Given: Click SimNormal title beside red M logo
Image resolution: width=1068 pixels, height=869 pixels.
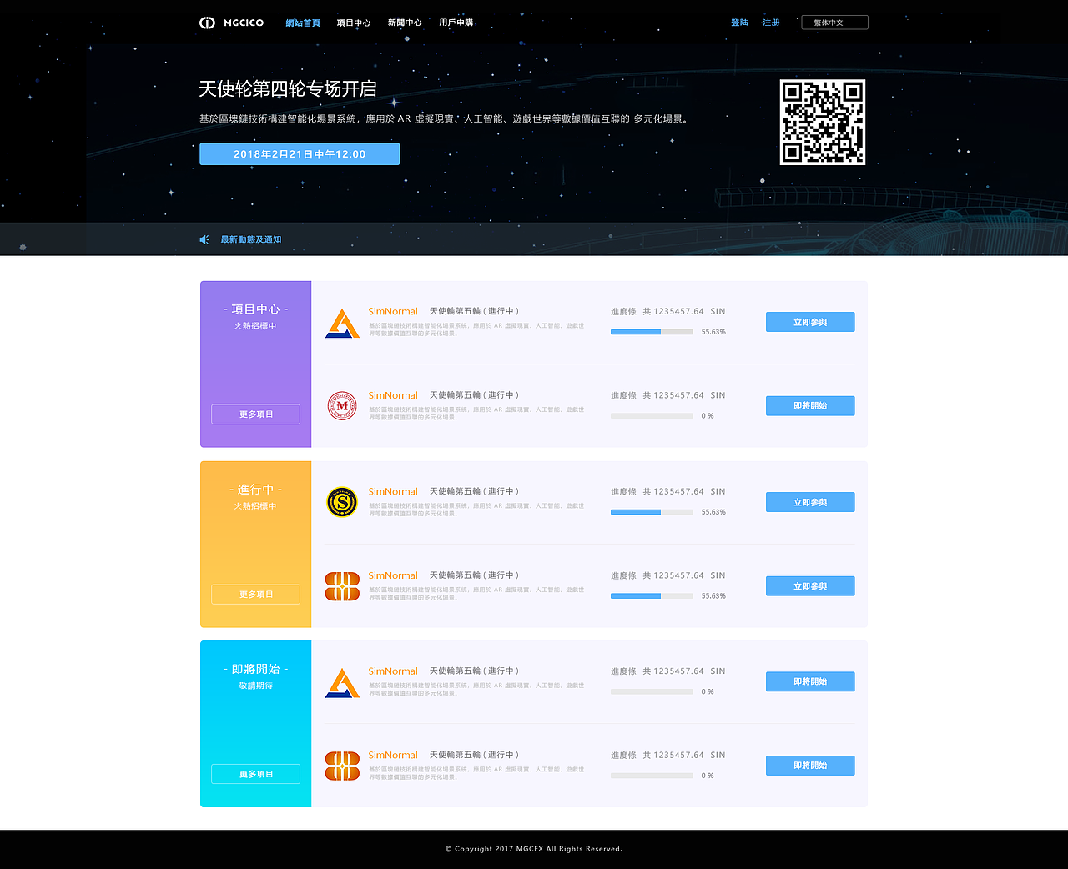Looking at the screenshot, I should tap(393, 395).
